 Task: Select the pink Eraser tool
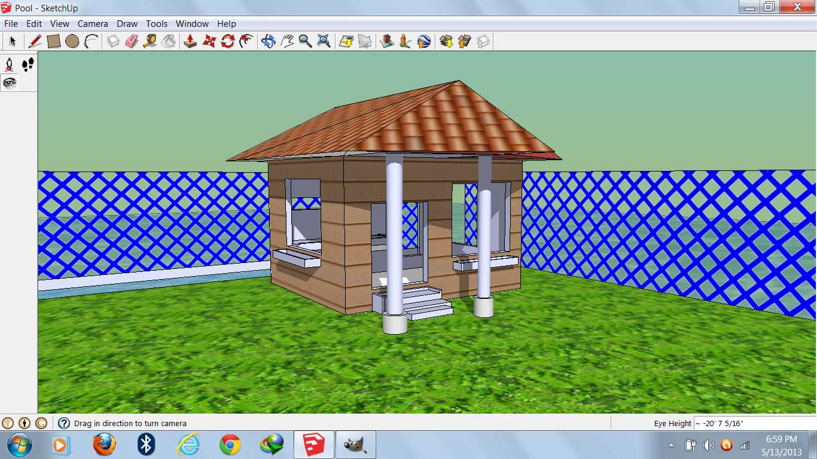(x=132, y=41)
